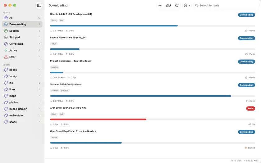Click the Active lightning bolt icon
The width and height of the screenshot is (261, 163).
[x=6, y=50]
